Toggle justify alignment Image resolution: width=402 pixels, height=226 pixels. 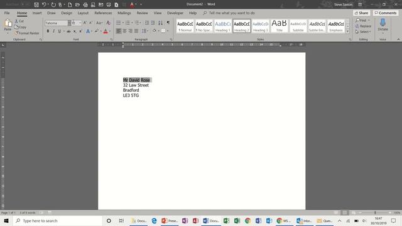(x=136, y=31)
